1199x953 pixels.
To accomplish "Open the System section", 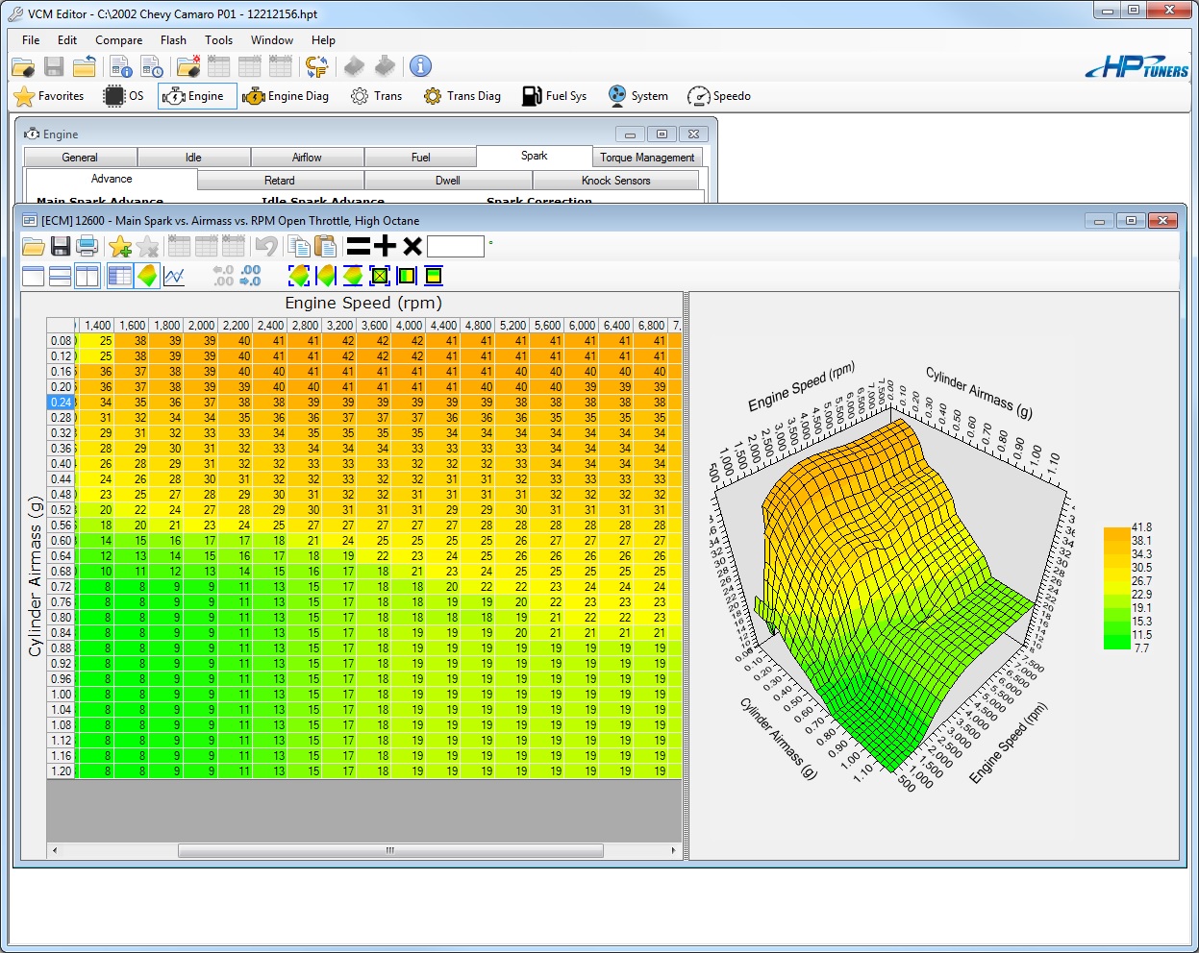I will coord(637,96).
